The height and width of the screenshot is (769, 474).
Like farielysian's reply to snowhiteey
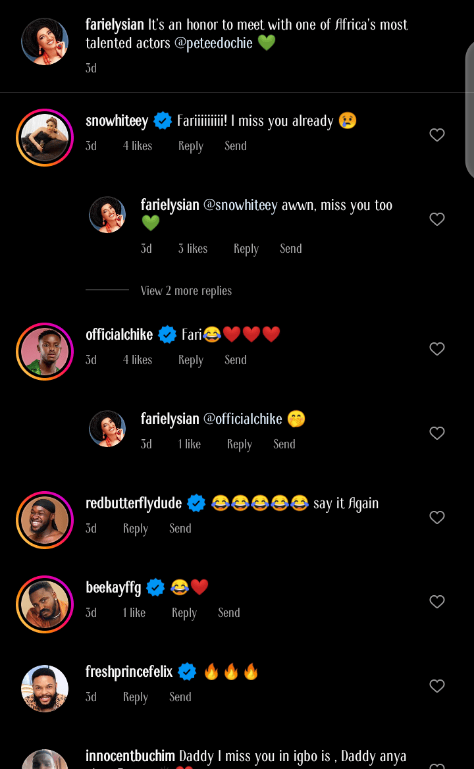pyautogui.click(x=437, y=219)
